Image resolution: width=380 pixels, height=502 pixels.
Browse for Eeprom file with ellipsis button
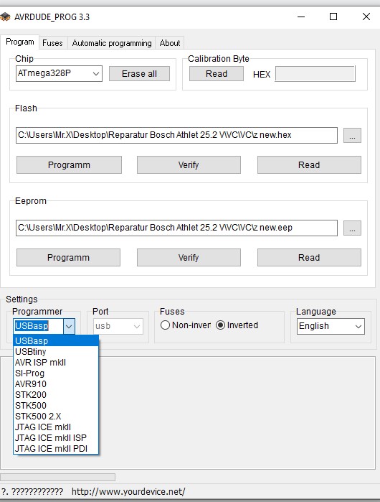coord(352,228)
